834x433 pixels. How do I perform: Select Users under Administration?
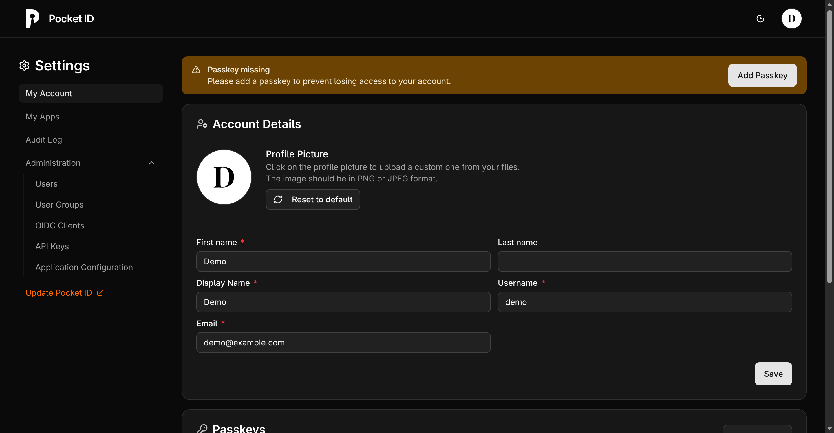coord(46,184)
